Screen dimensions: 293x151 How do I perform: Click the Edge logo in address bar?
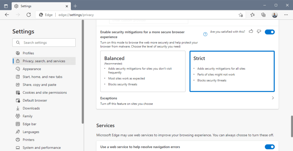41,15
